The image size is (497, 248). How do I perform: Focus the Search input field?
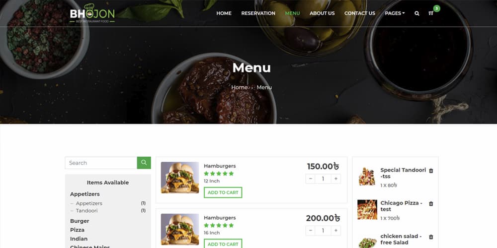point(101,163)
